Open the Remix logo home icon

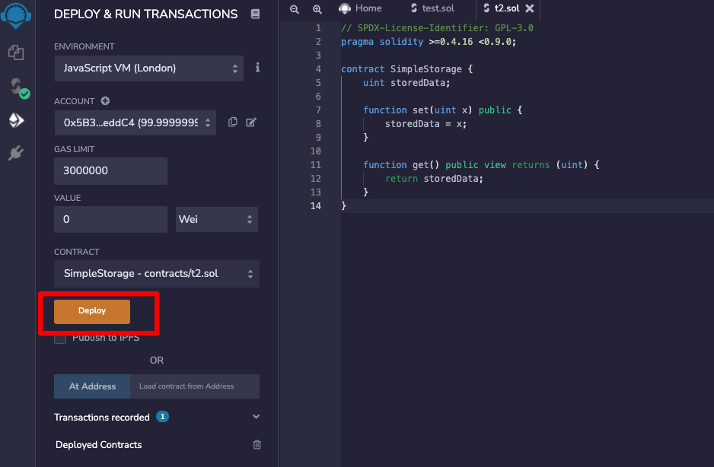tap(16, 15)
